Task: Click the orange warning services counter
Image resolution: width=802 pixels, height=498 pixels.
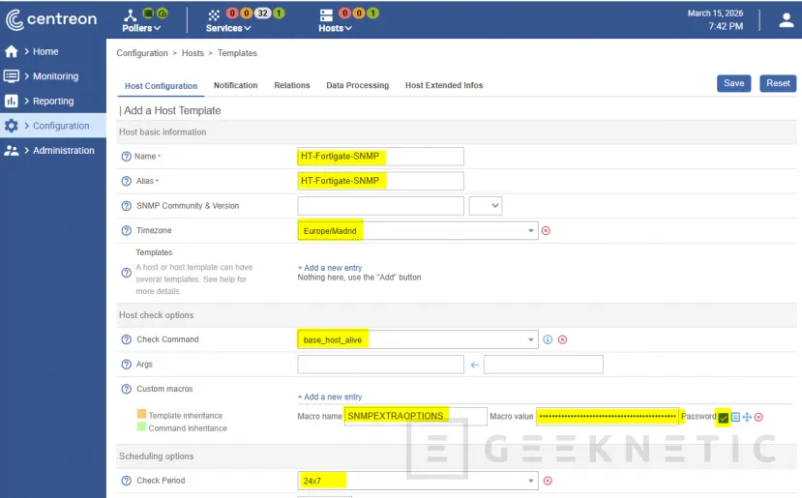Action: [x=246, y=14]
